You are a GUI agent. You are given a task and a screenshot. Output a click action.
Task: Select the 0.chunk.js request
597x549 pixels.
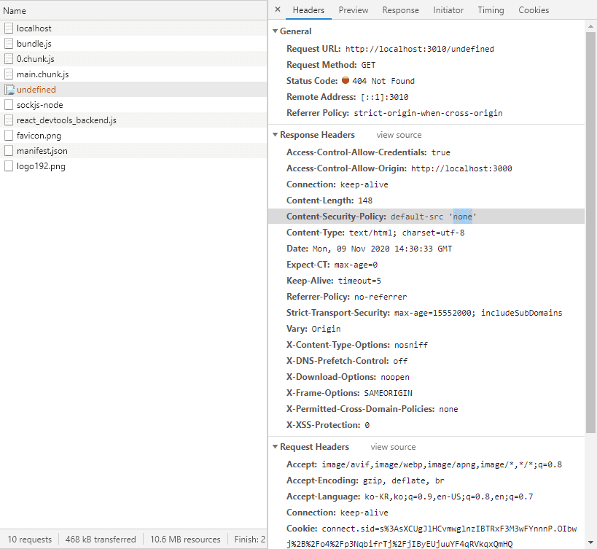coord(133,58)
